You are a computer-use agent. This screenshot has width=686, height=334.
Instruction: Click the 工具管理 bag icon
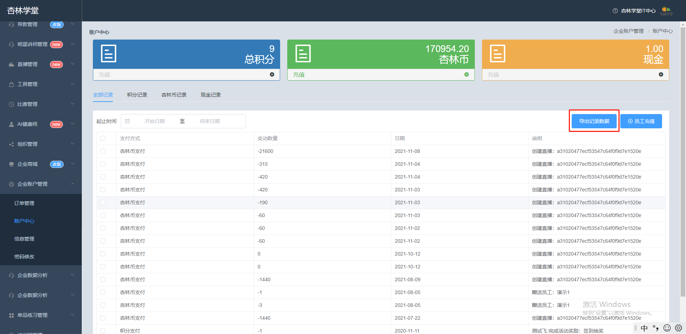pyautogui.click(x=11, y=84)
